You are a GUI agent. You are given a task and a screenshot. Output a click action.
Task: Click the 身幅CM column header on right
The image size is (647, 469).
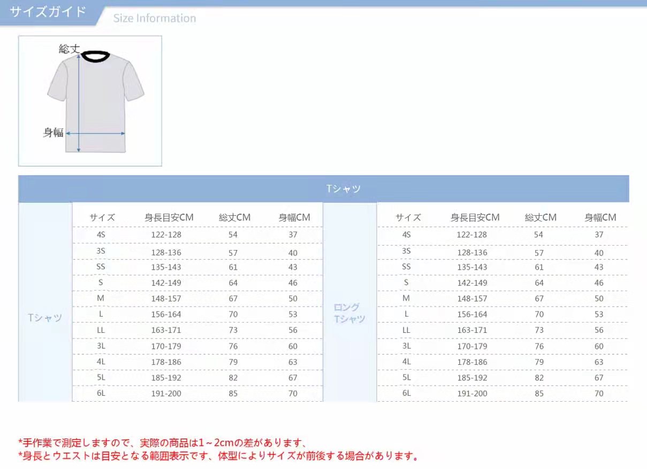tap(599, 217)
